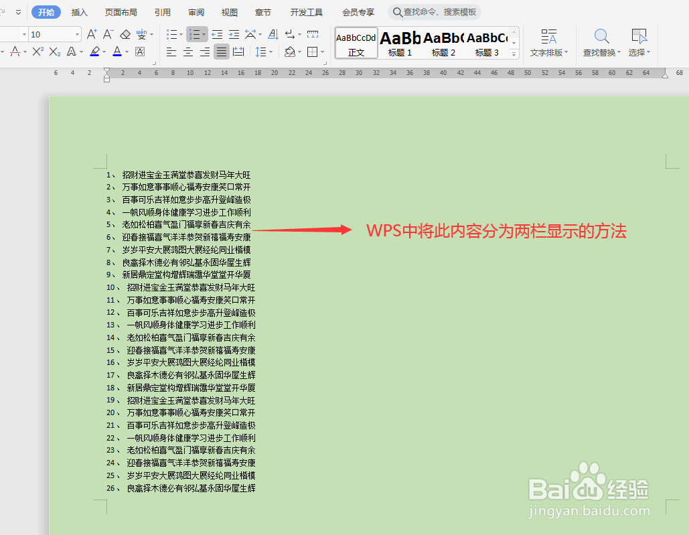Image resolution: width=689 pixels, height=535 pixels.
Task: Open font dialog launcher
Action: pyautogui.click(x=154, y=64)
